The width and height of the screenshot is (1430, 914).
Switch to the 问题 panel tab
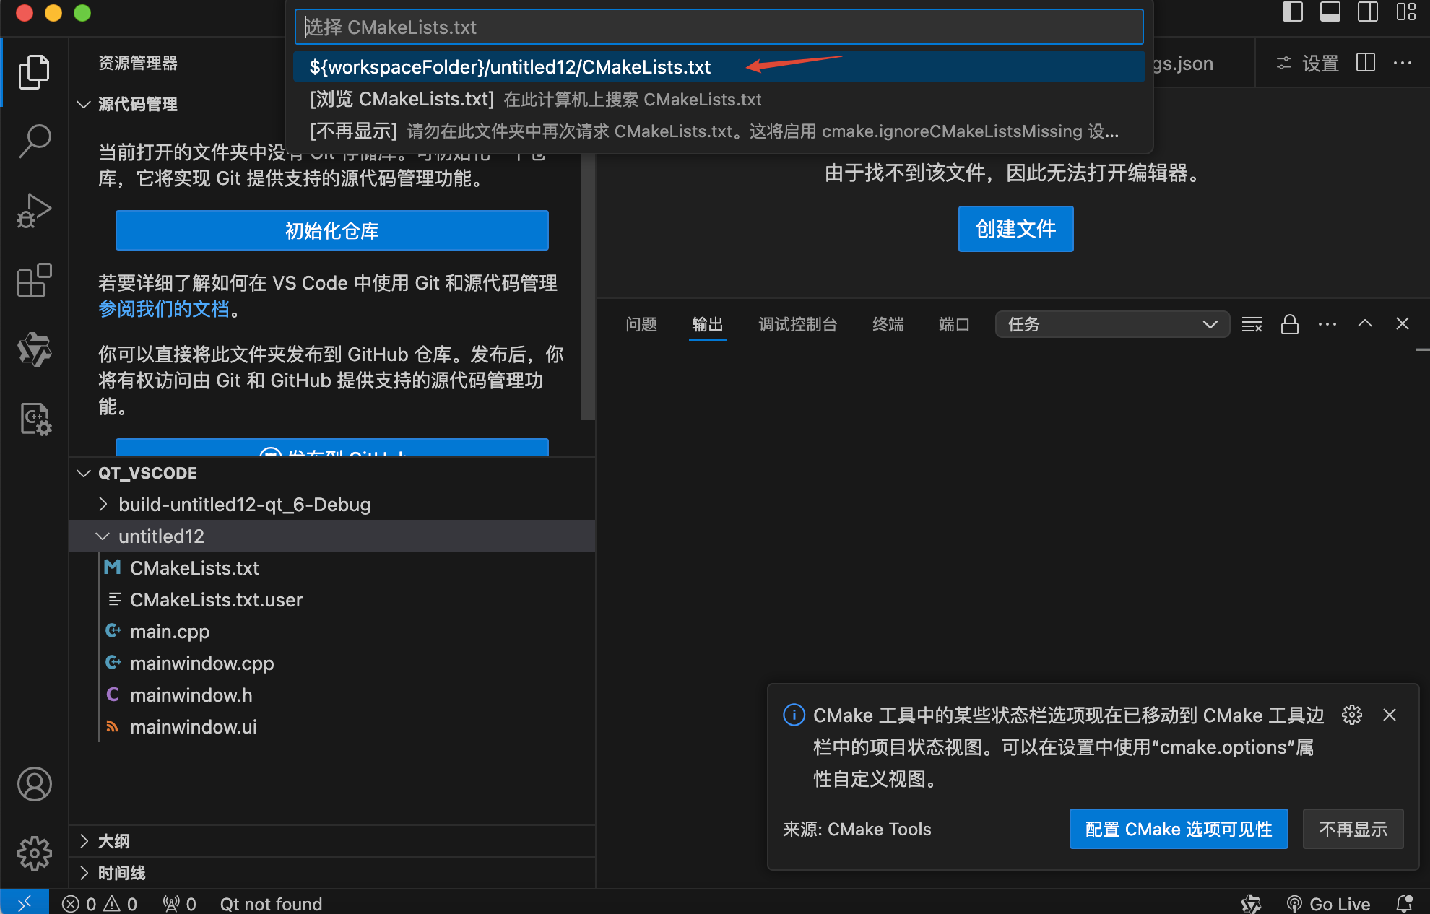[x=641, y=324]
